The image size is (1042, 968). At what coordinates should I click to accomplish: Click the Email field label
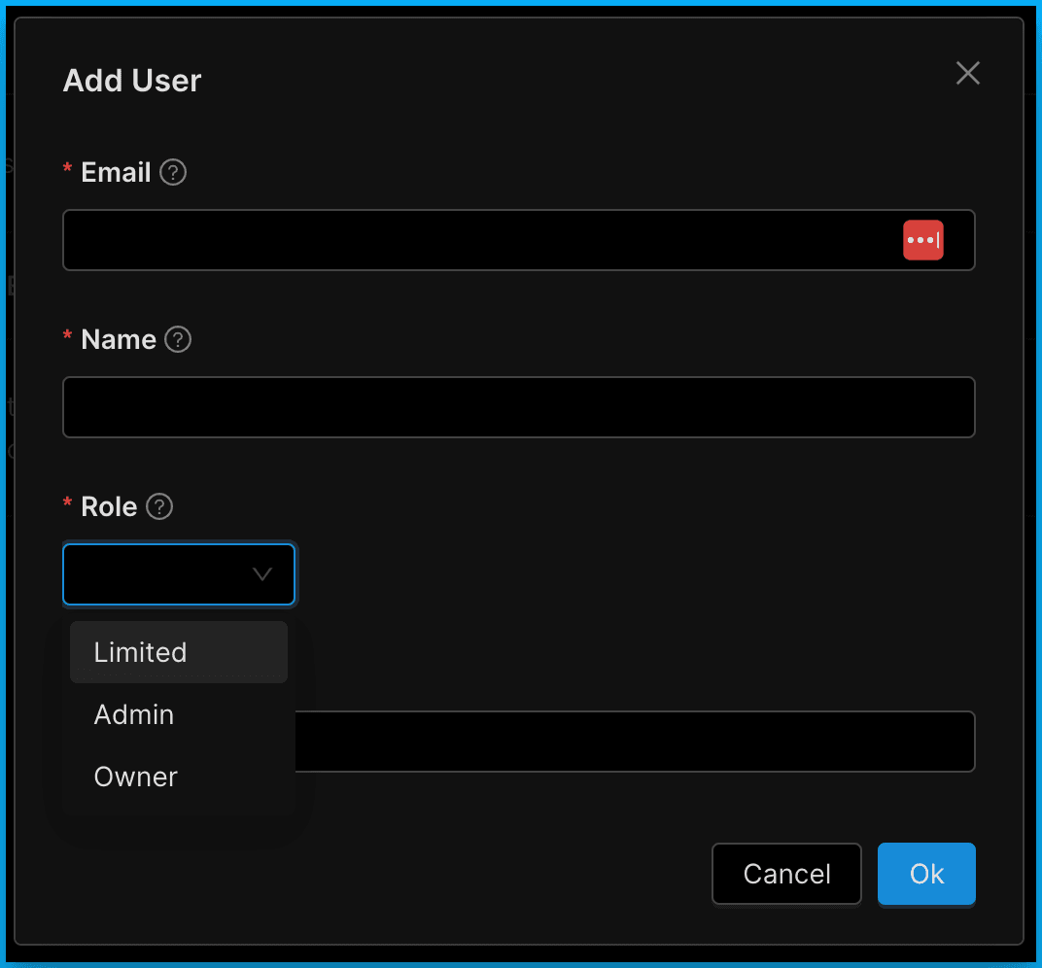click(x=116, y=173)
